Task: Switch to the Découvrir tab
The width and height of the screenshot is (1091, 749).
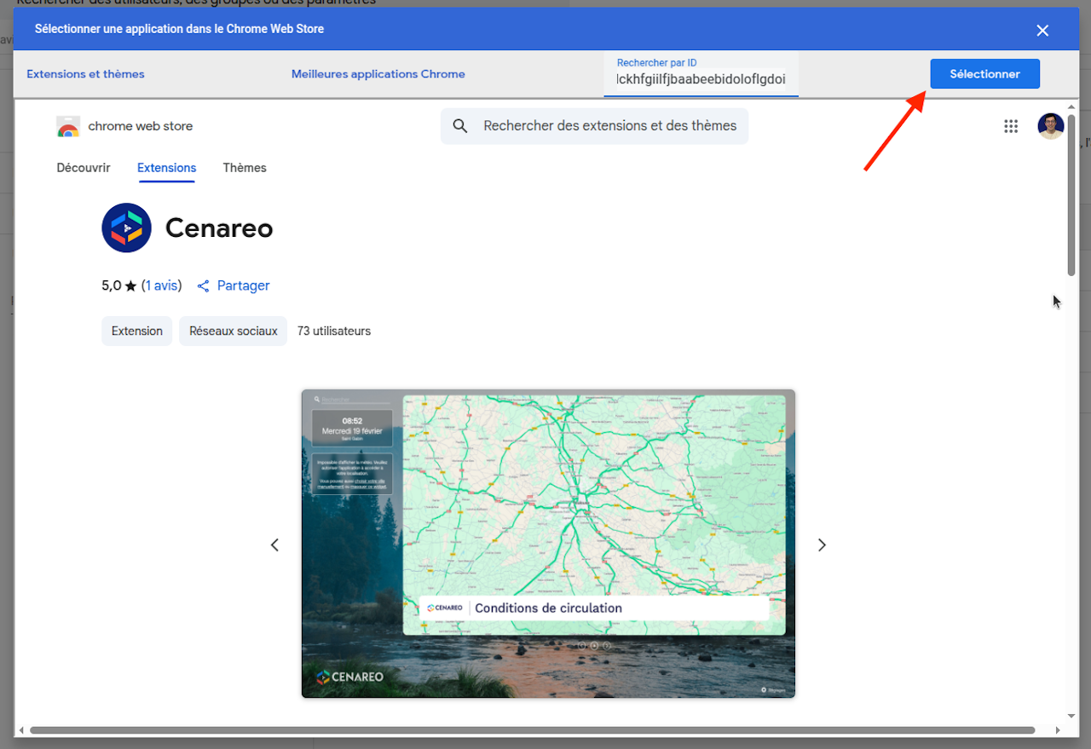Action: (84, 168)
